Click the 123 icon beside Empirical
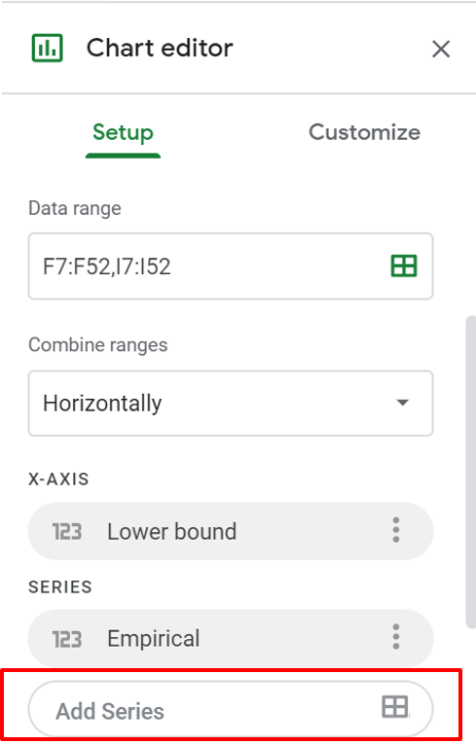The width and height of the screenshot is (476, 745). (67, 639)
